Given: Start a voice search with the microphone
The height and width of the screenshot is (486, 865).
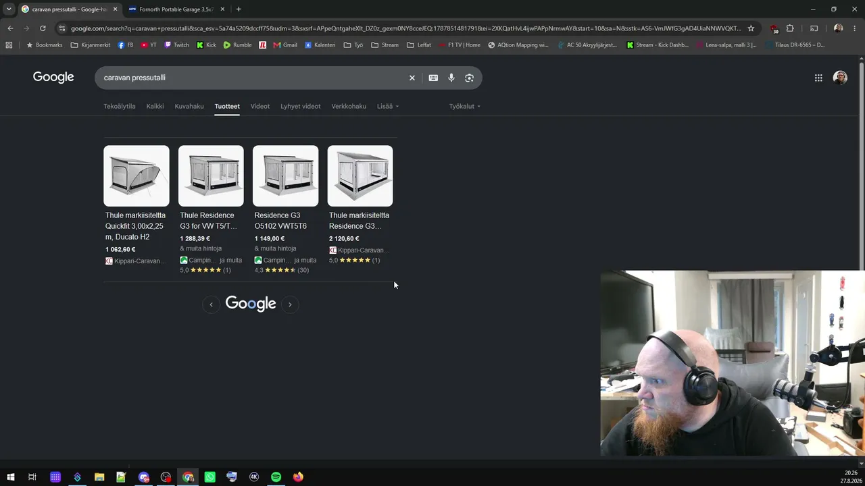Looking at the screenshot, I should [x=451, y=78].
